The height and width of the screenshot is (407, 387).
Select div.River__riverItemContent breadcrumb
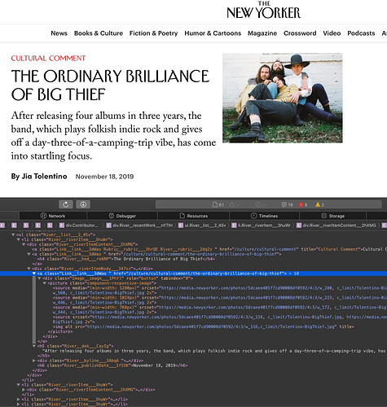(336, 225)
